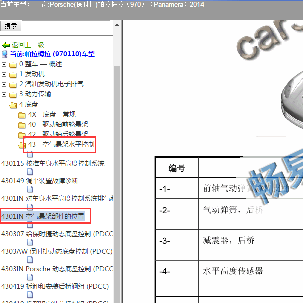Expand the 3 动力传输 node
This screenshot has width=303, height=303.
[4, 94]
